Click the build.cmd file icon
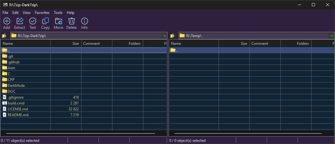This screenshot has height=144, width=335. coord(5,103)
